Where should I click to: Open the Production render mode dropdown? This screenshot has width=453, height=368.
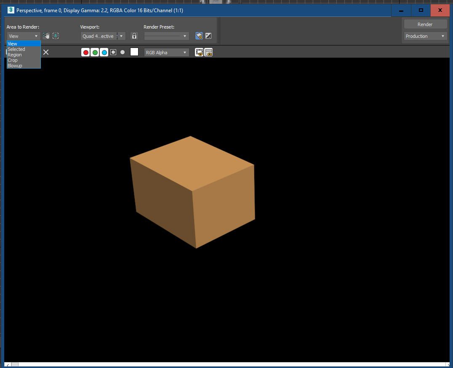point(425,36)
